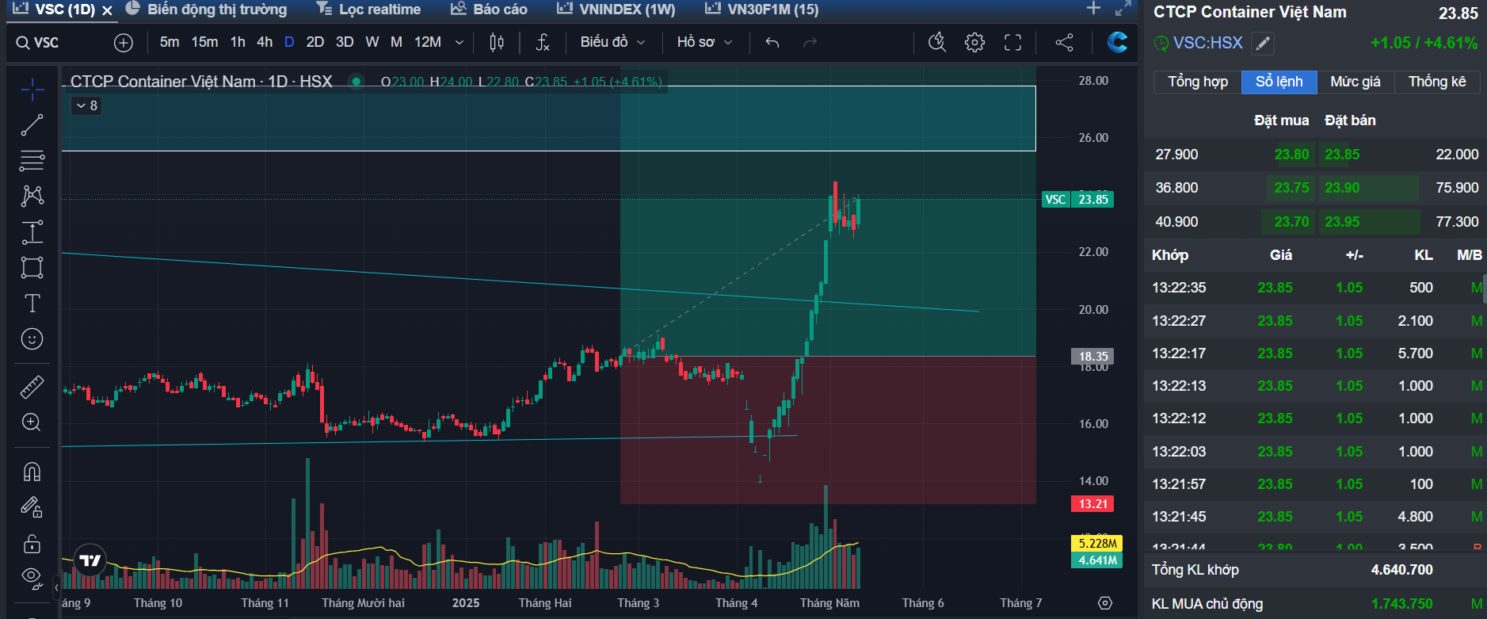Select the trend line drawing tool
1487x619 pixels.
32,125
